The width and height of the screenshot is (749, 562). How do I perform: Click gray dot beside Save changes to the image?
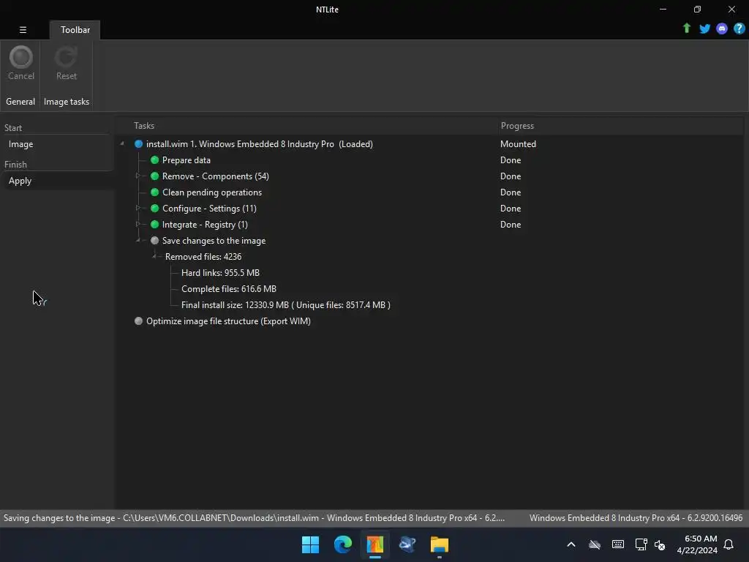point(154,240)
